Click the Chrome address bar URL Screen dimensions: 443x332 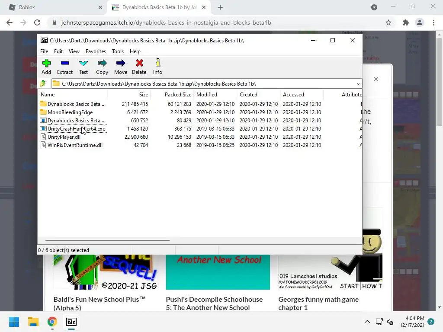point(166,22)
